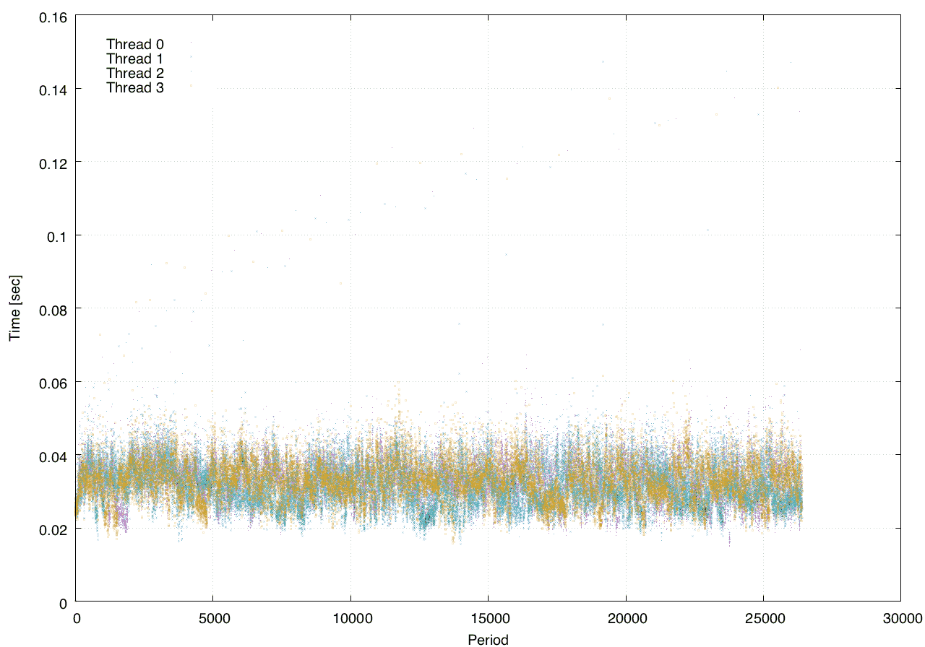Click the 0.1 y-axis tick label
The width and height of the screenshot is (925, 647).
point(56,235)
